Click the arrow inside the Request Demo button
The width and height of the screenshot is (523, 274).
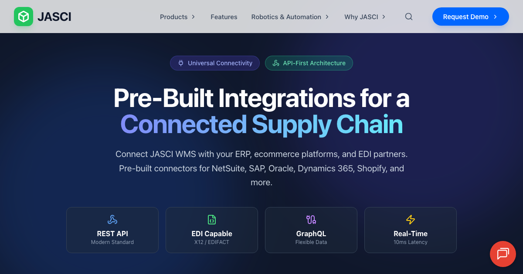(495, 17)
